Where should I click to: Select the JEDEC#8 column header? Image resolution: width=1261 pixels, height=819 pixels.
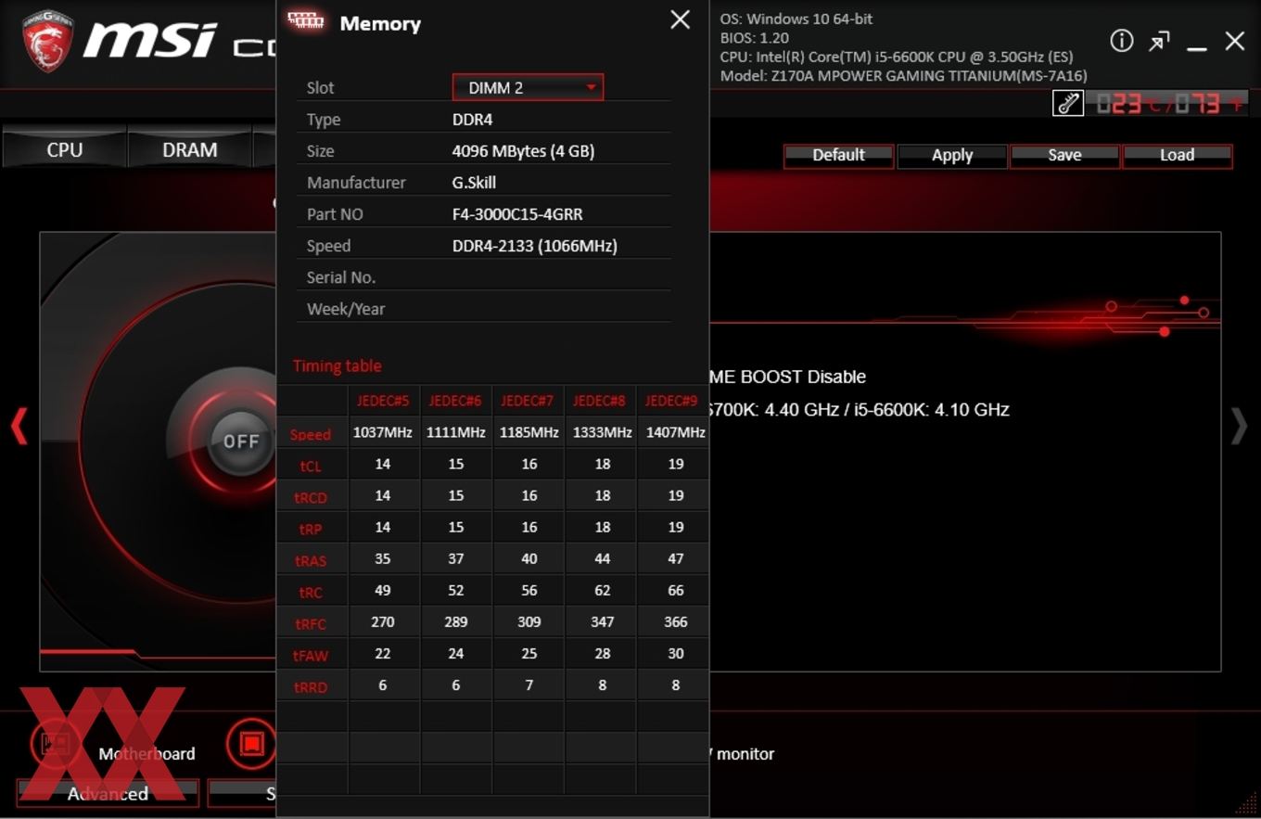pos(600,401)
